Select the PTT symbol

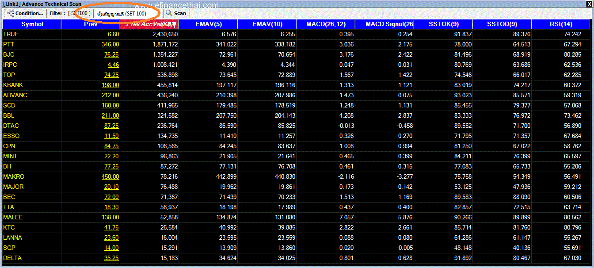click(8, 44)
